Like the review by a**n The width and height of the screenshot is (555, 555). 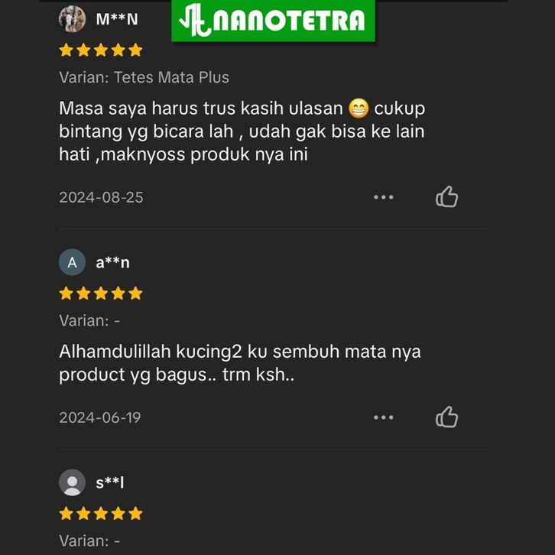click(446, 417)
